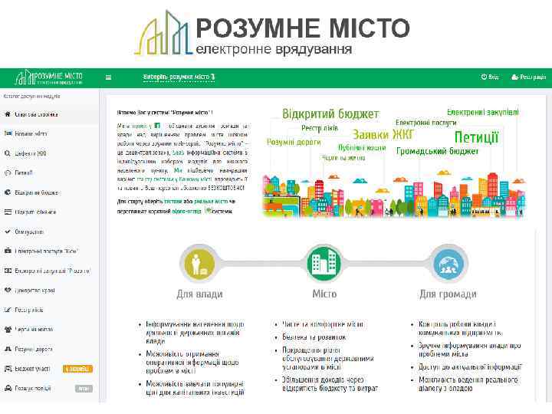Screen dimensions: 552x414
Task: Open Стартова сторінка via the home icon
Action: click(x=8, y=114)
